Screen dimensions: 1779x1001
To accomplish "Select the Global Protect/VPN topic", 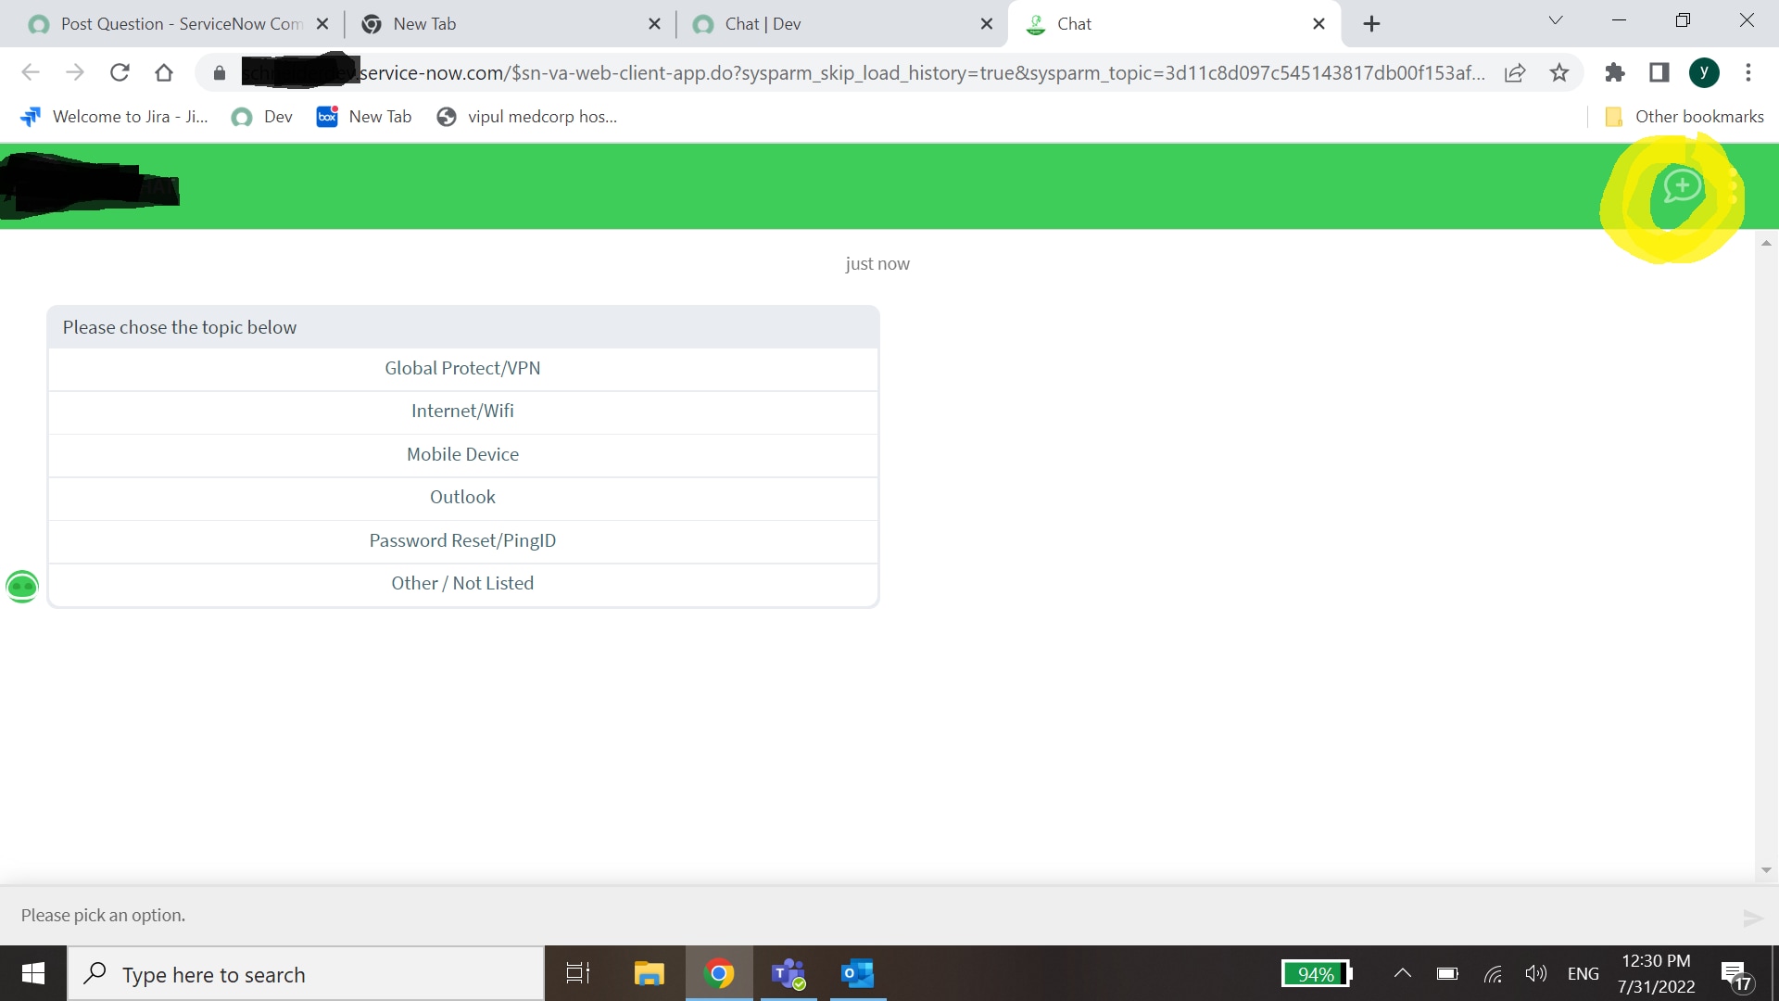I will (x=462, y=368).
